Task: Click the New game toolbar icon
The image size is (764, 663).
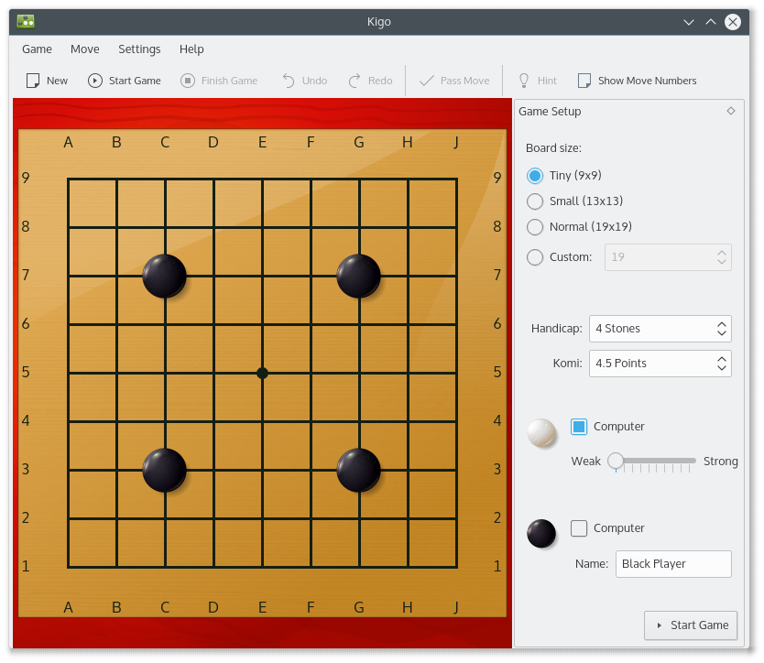Action: click(x=33, y=81)
